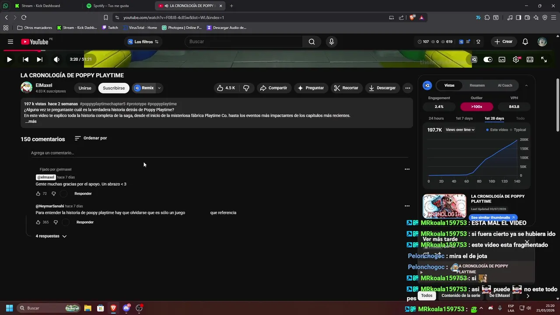The width and height of the screenshot is (560, 315).
Task: Like the pinned @elmaxel comment
Action: point(38,193)
